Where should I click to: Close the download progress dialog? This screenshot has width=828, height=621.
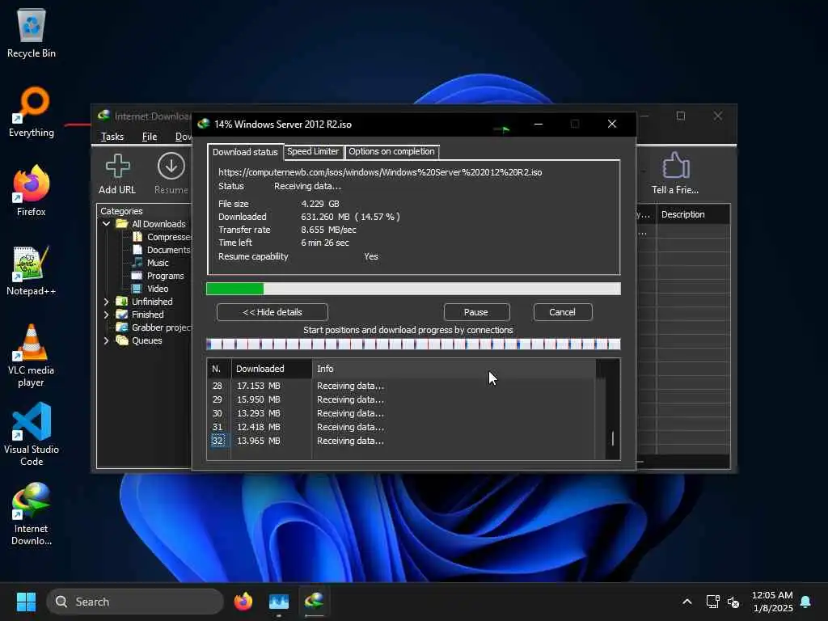point(611,124)
